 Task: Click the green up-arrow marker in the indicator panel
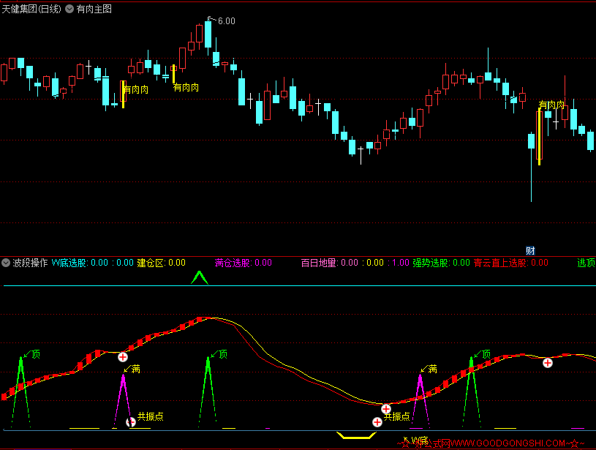pos(199,277)
